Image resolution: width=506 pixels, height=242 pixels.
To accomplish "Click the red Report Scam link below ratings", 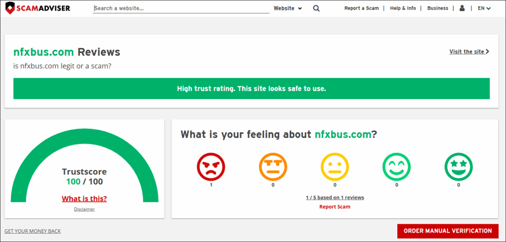I will [335, 207].
